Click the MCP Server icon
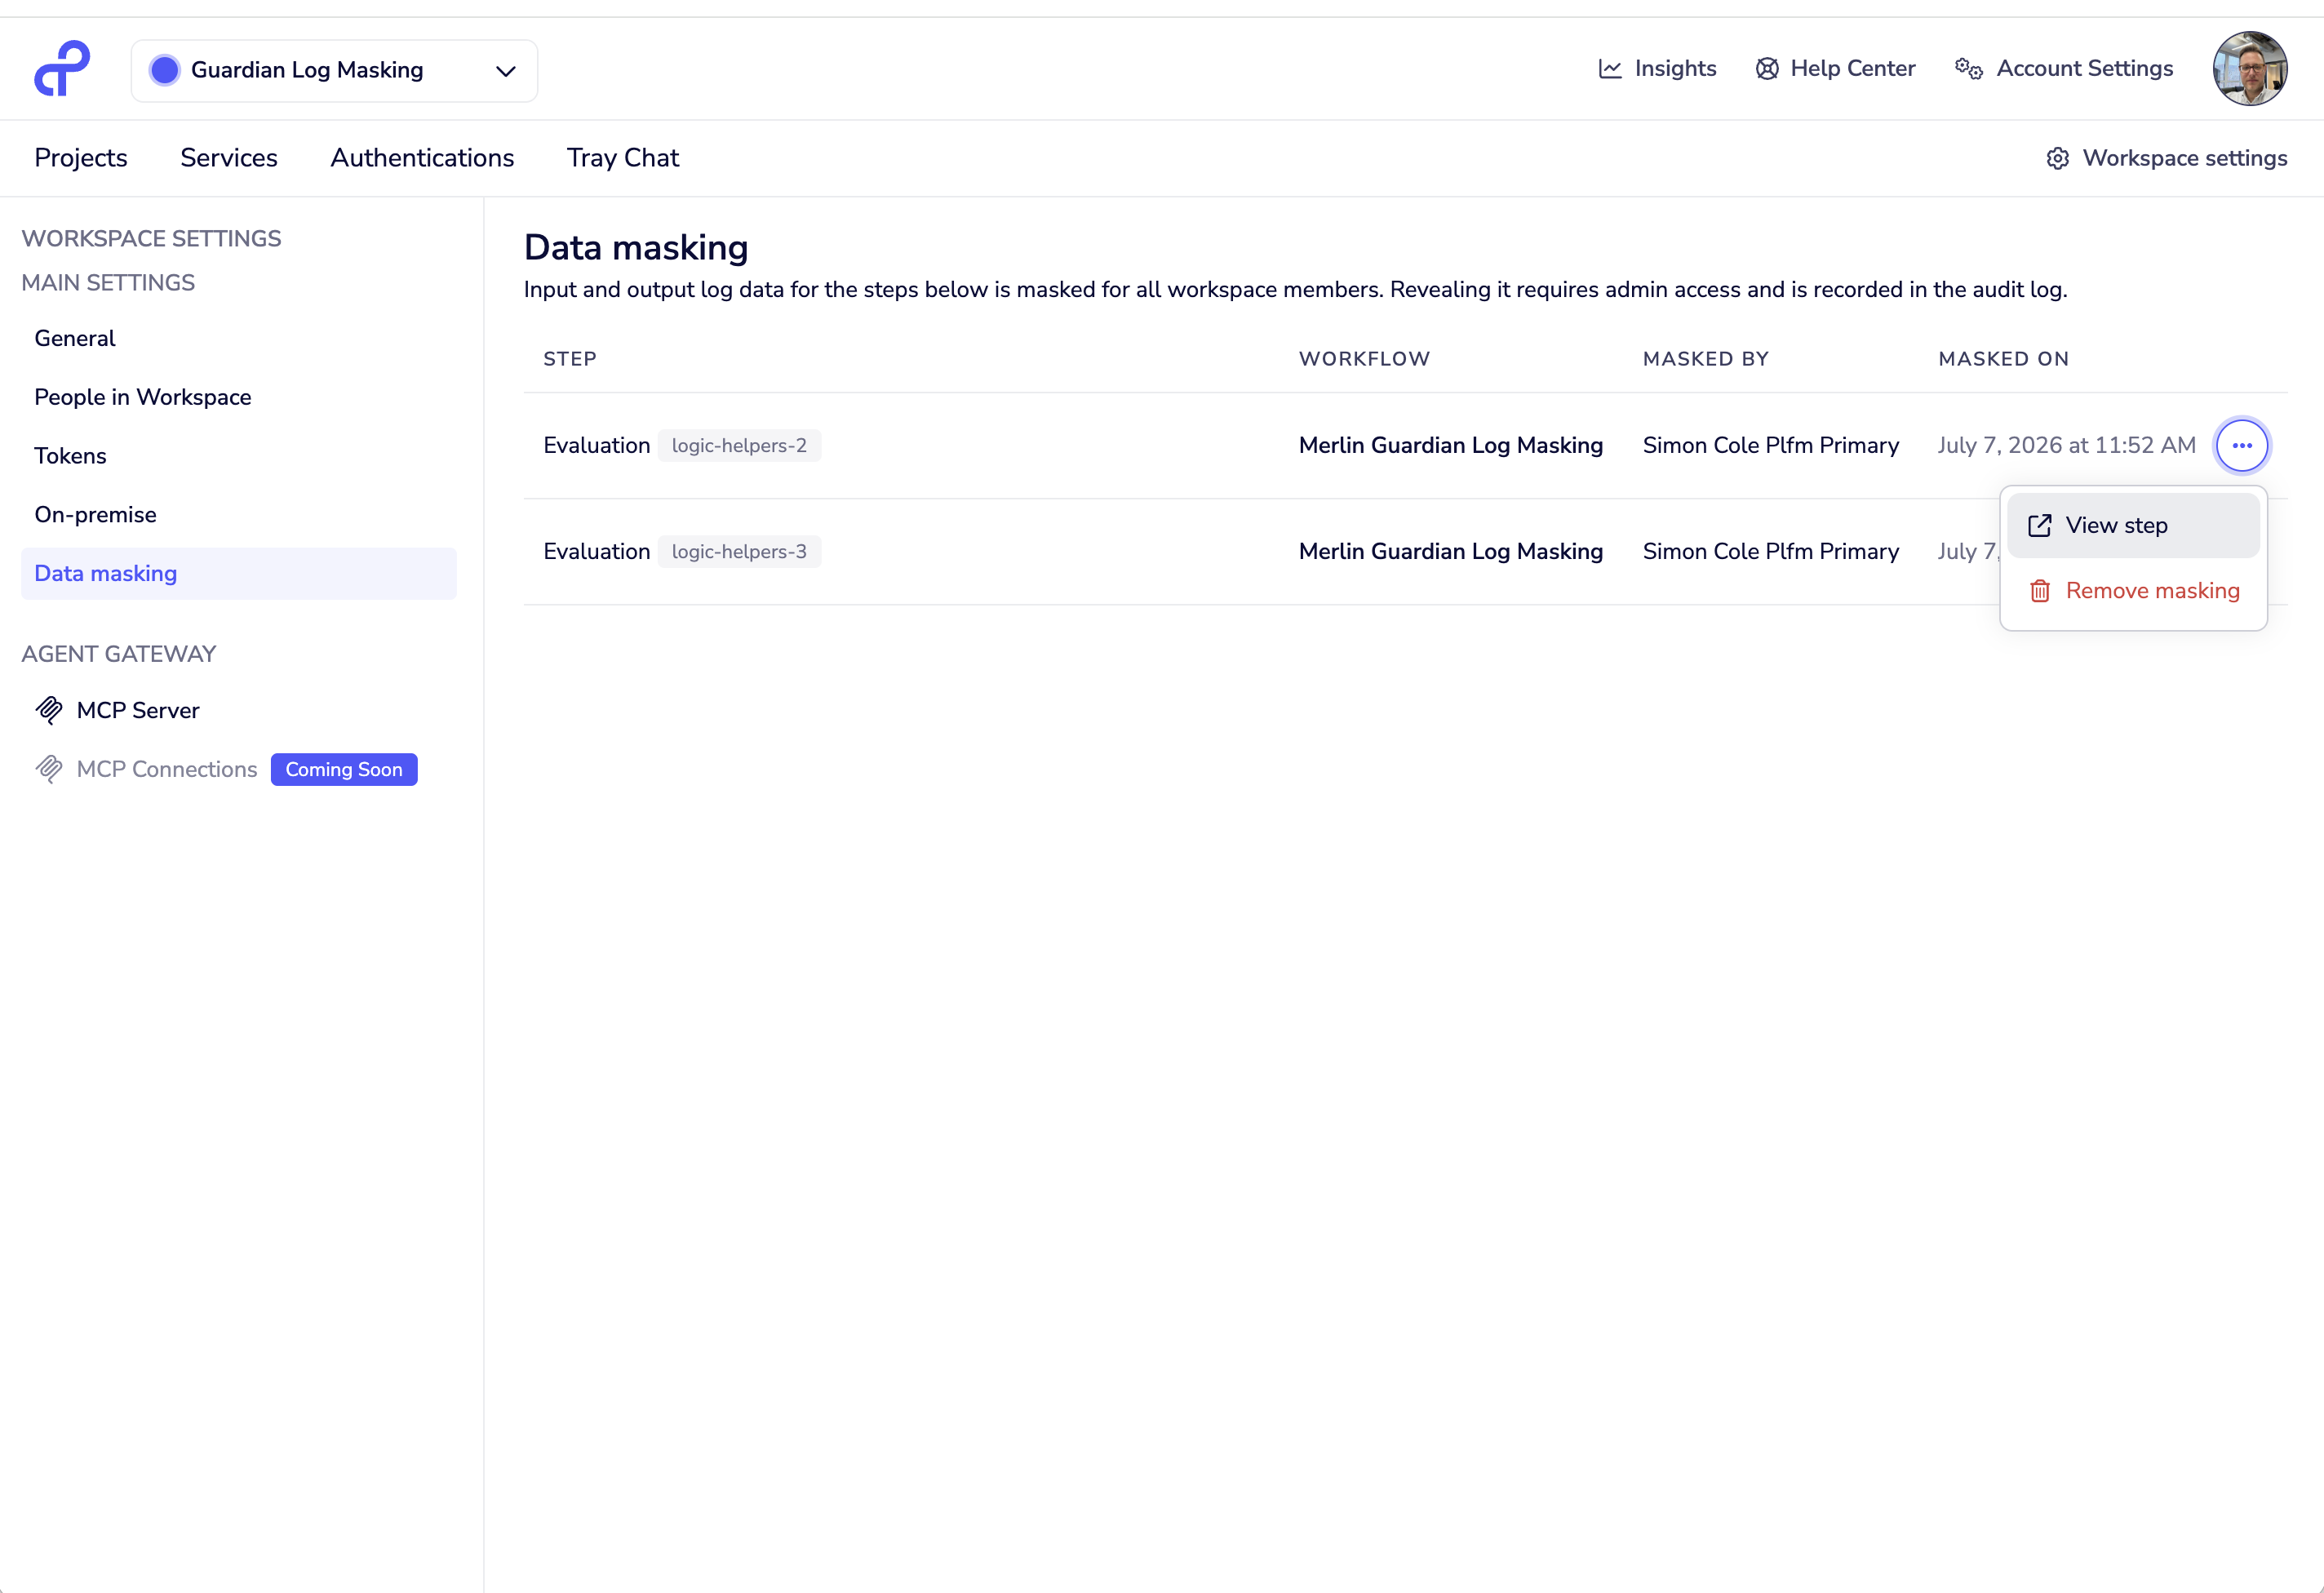Image resolution: width=2324 pixels, height=1593 pixels. 49,710
